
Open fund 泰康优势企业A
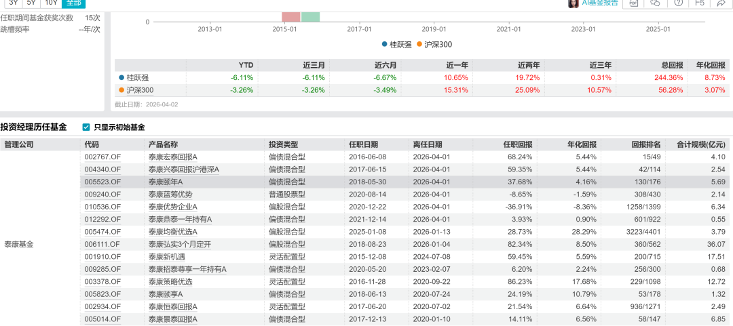[173, 207]
